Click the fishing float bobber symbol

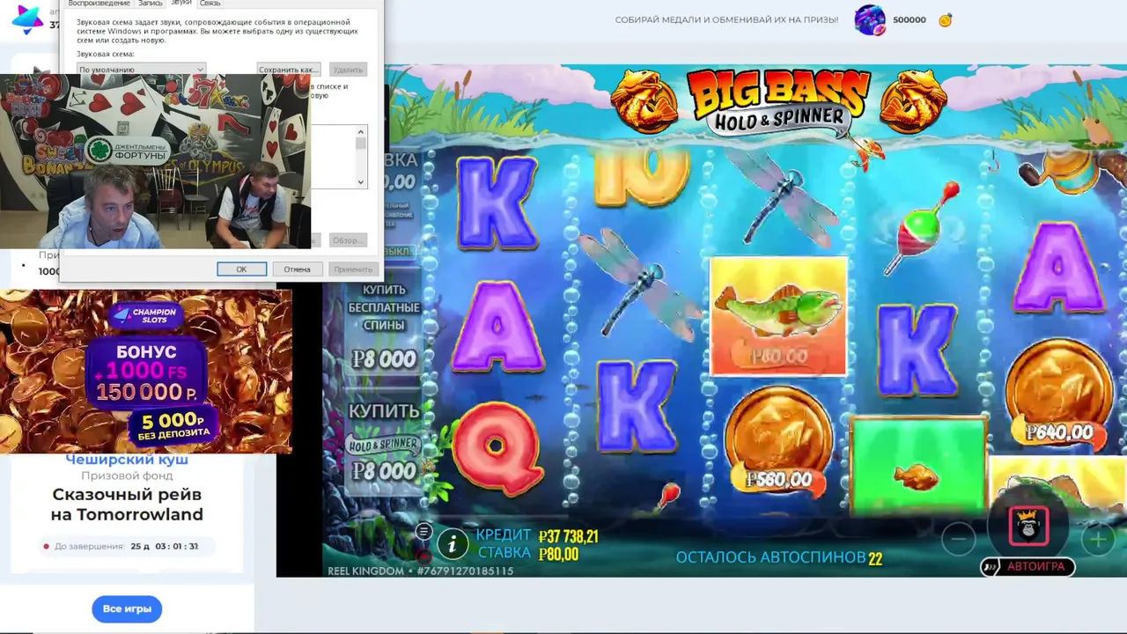point(919,231)
